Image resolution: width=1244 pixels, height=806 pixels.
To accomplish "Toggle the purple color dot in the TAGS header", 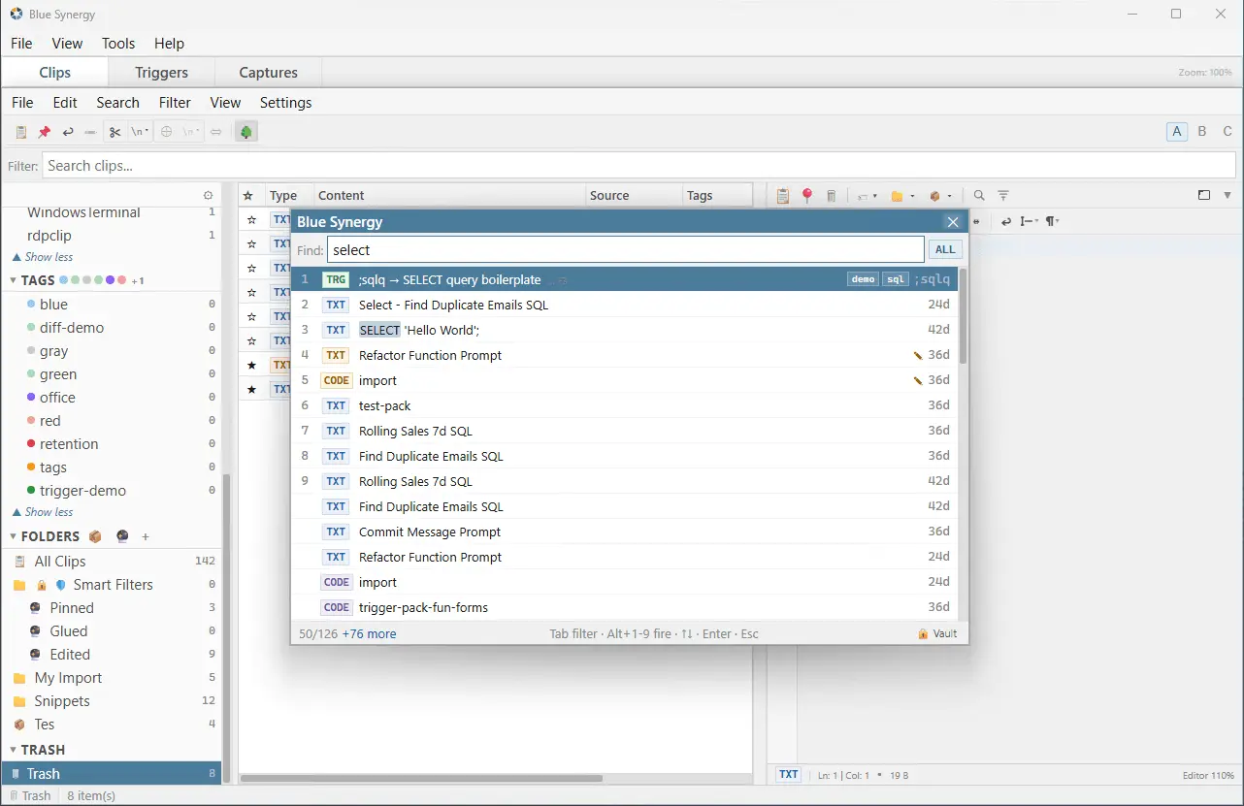I will click(110, 280).
